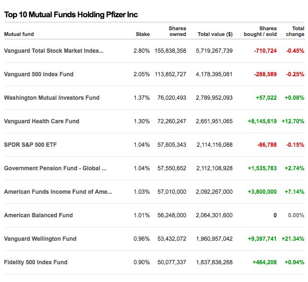Select total value 2,112,108,928
The width and height of the screenshot is (308, 282).
coord(214,168)
